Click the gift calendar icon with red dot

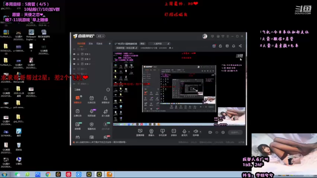[x=214, y=46]
